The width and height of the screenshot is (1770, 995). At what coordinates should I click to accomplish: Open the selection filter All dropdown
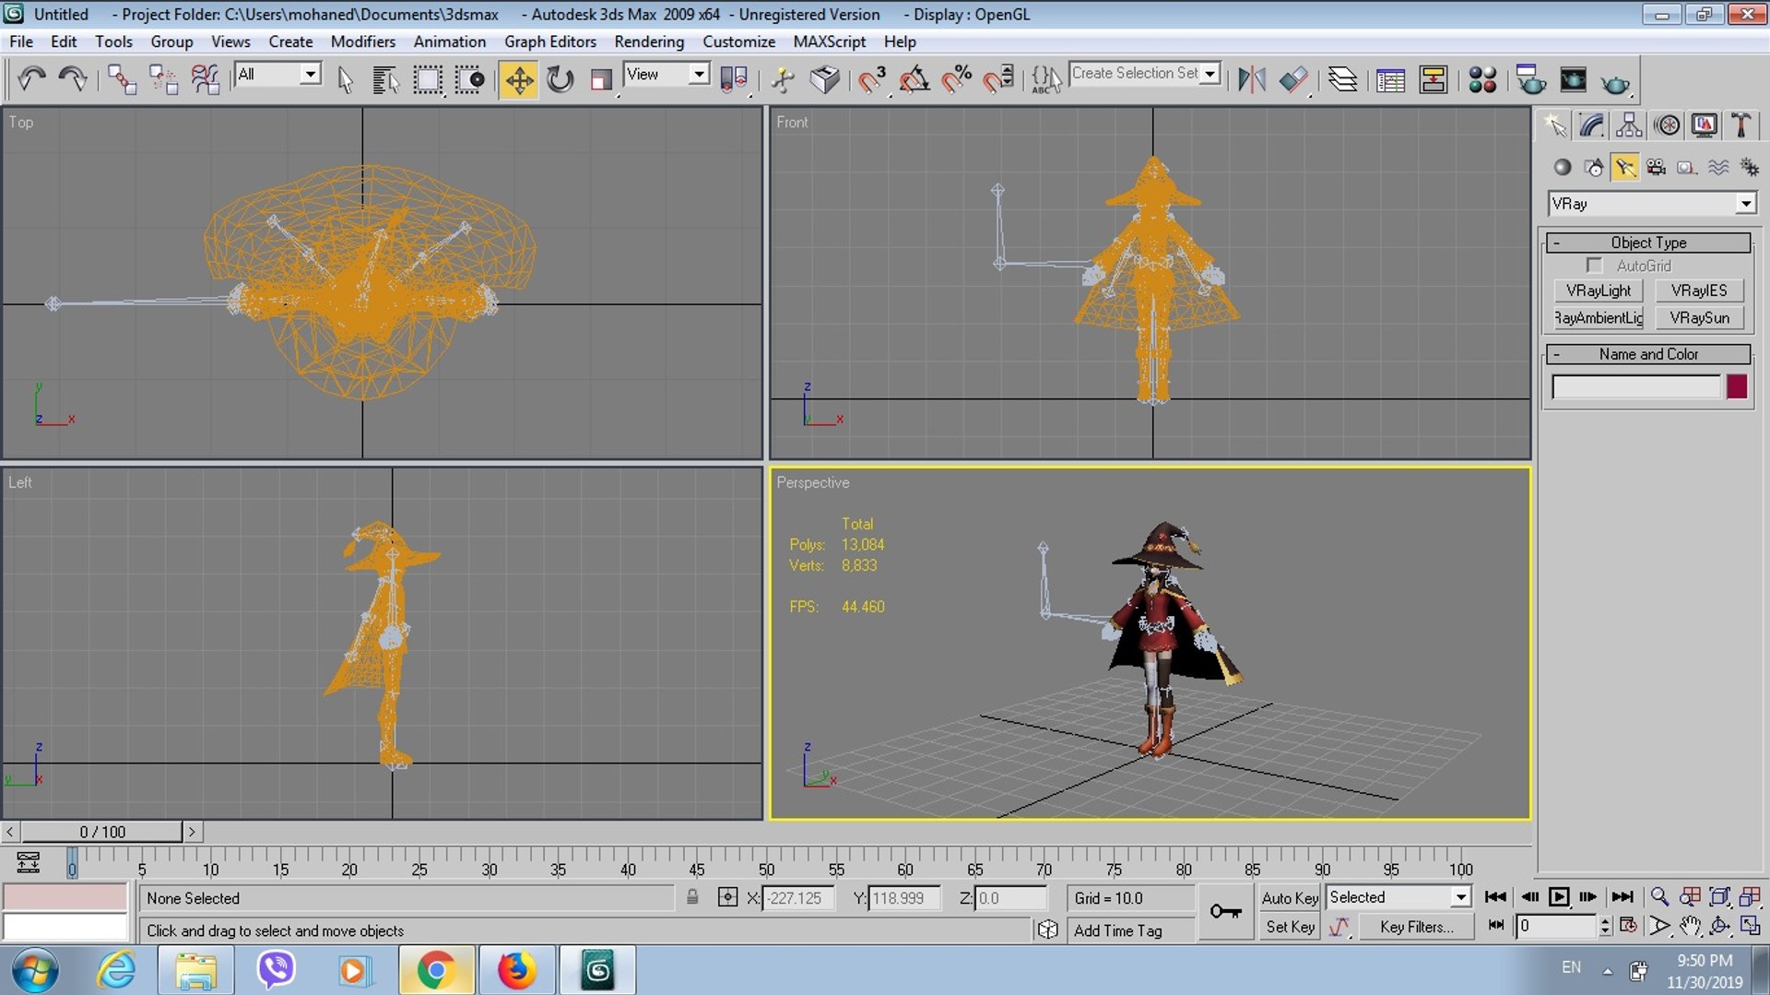(311, 75)
